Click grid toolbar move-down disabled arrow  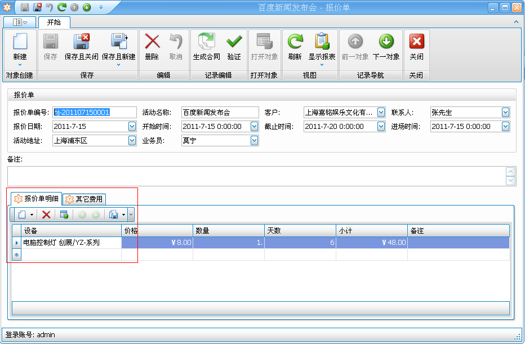(x=96, y=215)
